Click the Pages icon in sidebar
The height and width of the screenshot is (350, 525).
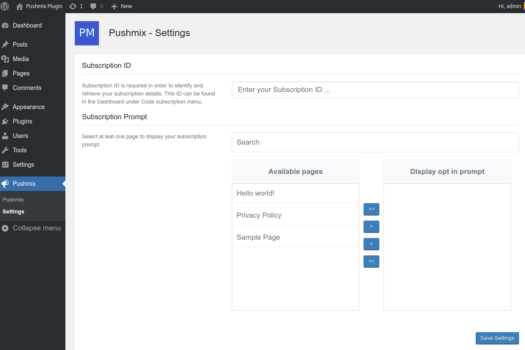(x=5, y=73)
